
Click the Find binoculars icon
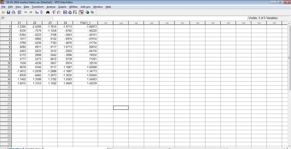(48, 12)
